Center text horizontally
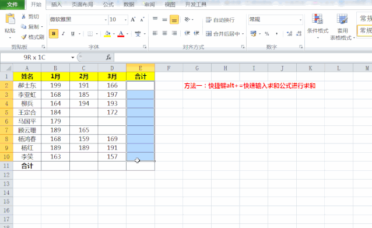The height and width of the screenshot is (228, 372). tap(164, 33)
